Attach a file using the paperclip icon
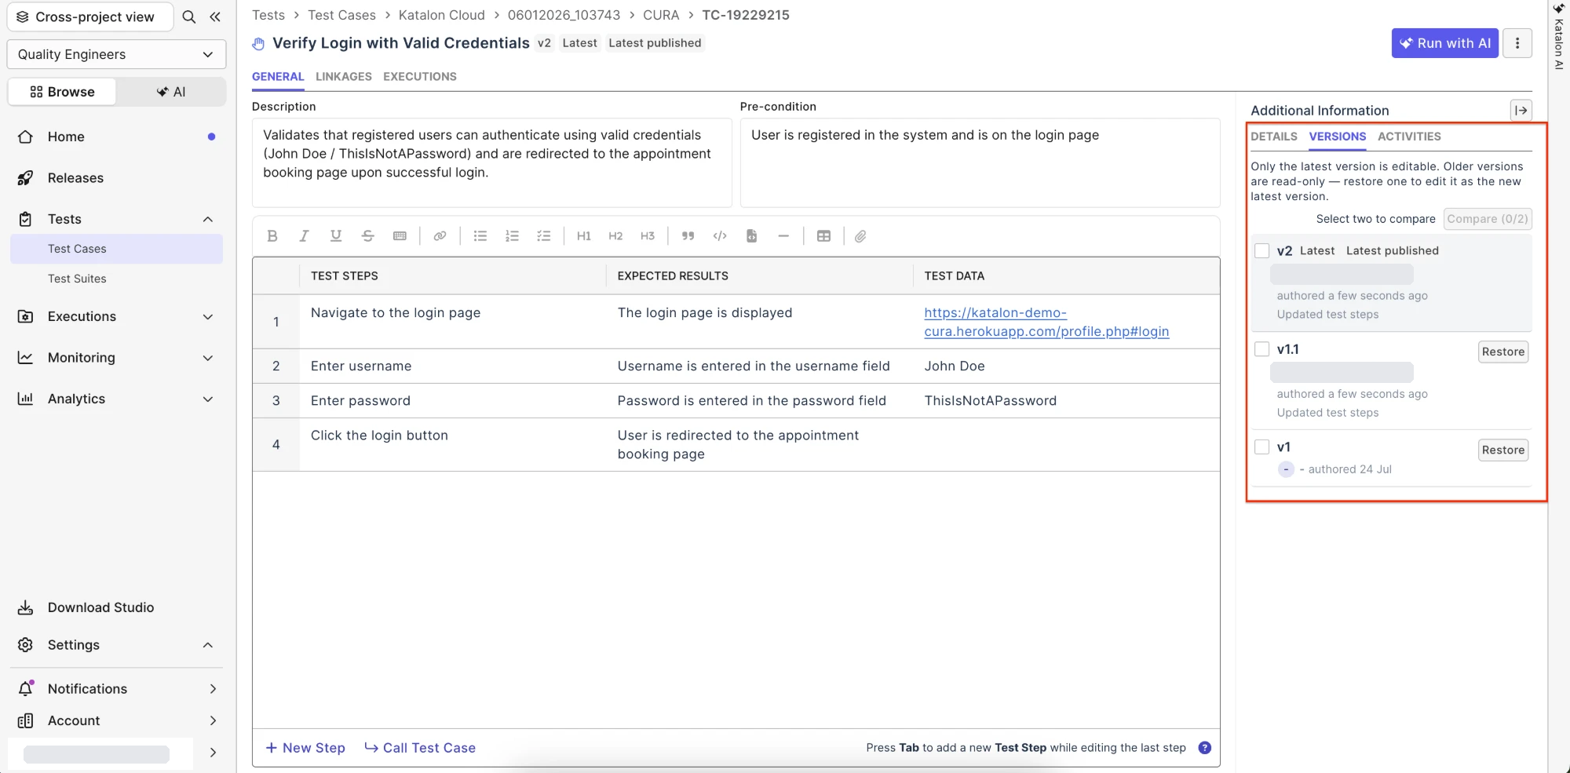 click(860, 236)
